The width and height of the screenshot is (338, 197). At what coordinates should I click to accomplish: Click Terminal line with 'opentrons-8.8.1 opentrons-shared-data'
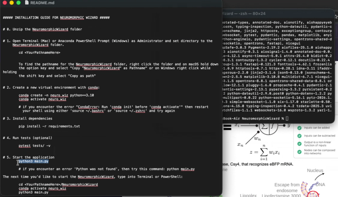pos(277,81)
